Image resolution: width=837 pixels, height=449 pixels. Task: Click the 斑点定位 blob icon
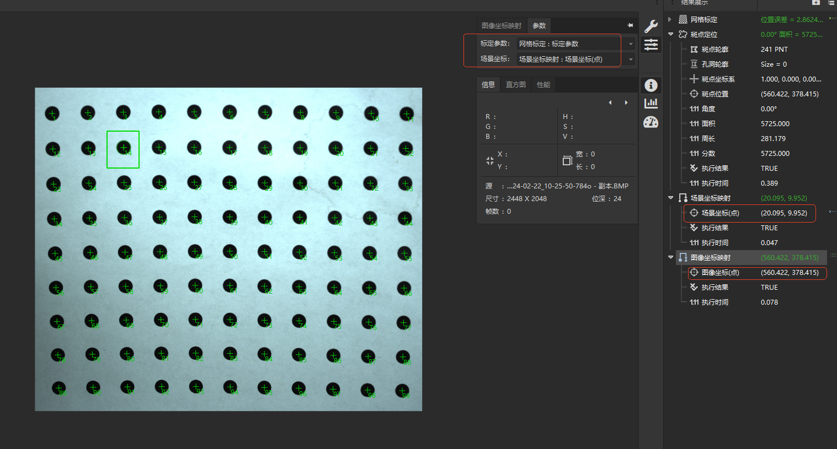tap(683, 34)
